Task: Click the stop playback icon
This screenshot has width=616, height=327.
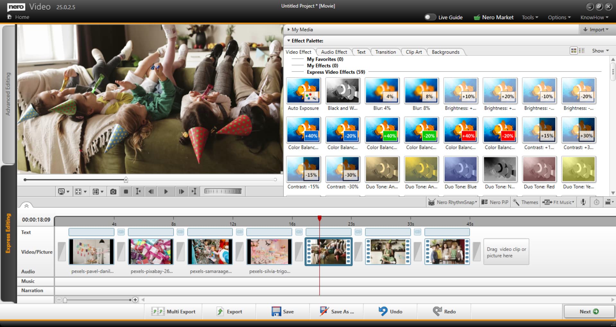Action: click(x=126, y=191)
